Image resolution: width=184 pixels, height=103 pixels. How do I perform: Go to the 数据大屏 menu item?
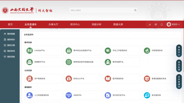(118, 25)
